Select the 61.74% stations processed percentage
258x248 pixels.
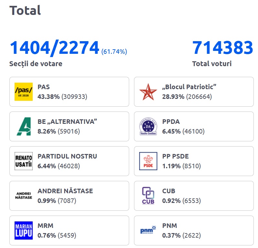[114, 52]
